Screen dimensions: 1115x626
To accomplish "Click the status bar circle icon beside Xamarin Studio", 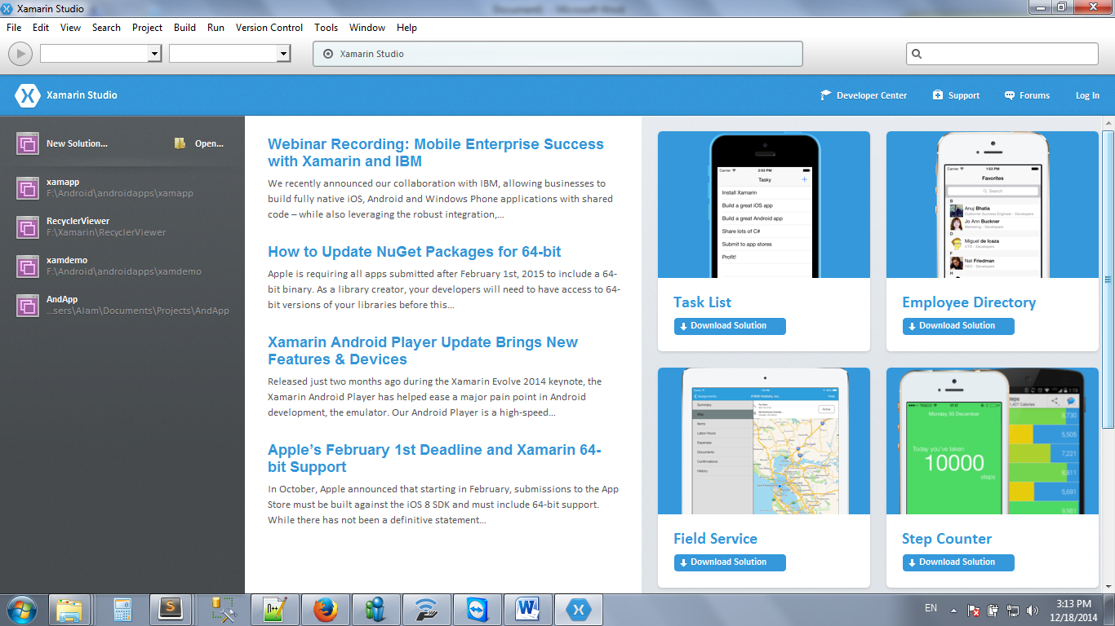I will [x=328, y=54].
